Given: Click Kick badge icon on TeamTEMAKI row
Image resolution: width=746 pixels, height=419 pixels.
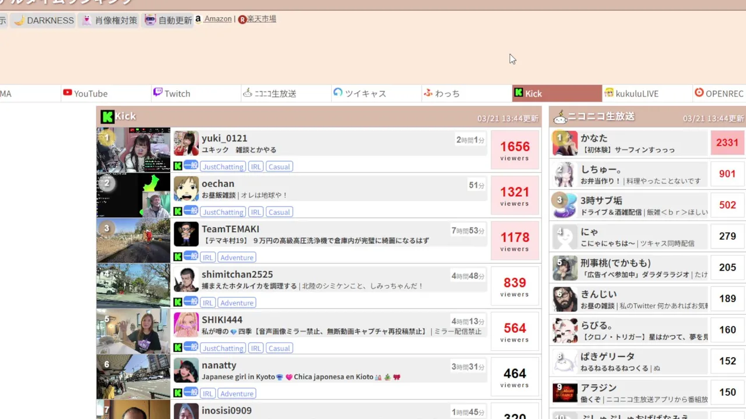Looking at the screenshot, I should click(178, 257).
